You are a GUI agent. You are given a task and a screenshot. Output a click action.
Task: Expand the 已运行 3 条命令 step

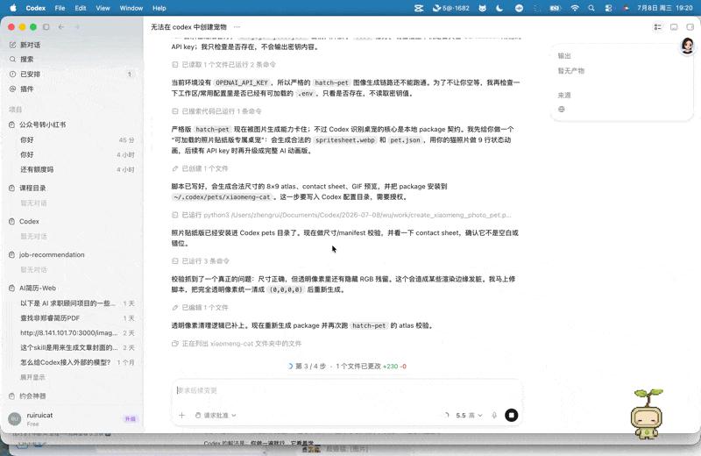[x=201, y=261]
